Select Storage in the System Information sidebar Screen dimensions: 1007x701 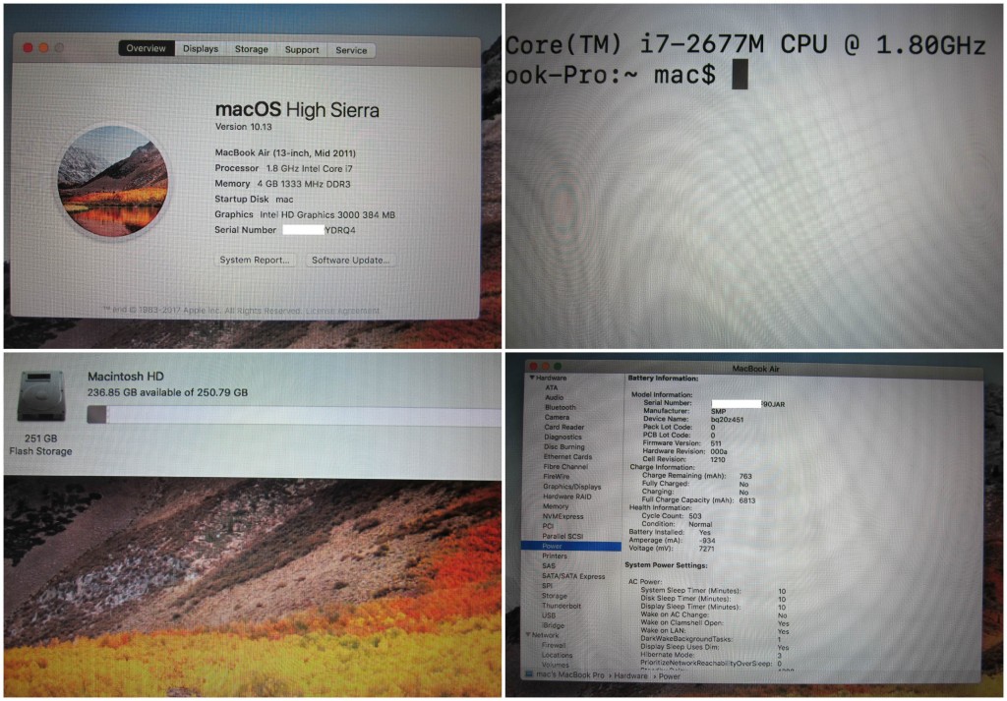[555, 596]
